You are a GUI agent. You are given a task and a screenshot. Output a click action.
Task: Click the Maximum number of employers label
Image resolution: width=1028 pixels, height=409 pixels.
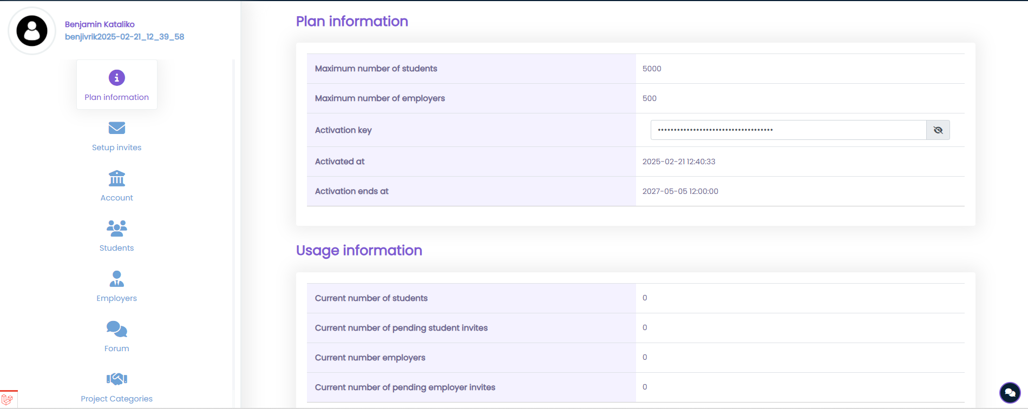tap(380, 98)
